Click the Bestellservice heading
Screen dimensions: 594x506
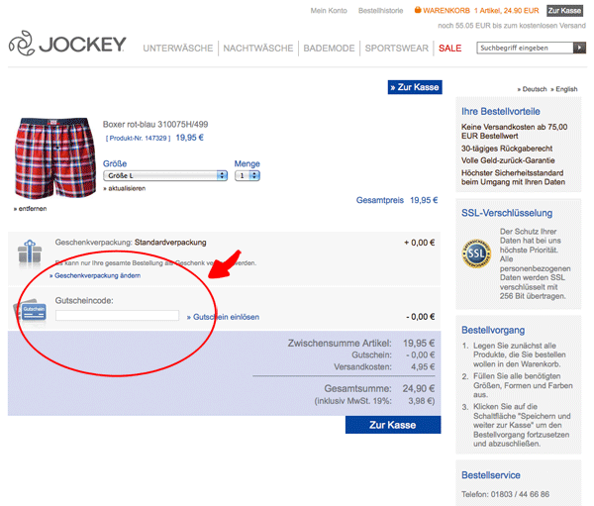pyautogui.click(x=491, y=475)
